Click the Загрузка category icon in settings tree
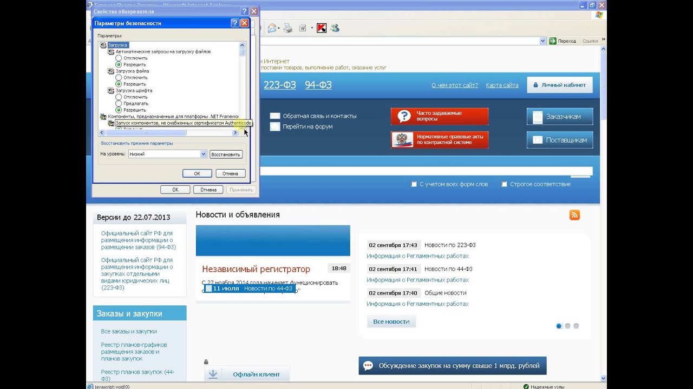 pos(103,45)
